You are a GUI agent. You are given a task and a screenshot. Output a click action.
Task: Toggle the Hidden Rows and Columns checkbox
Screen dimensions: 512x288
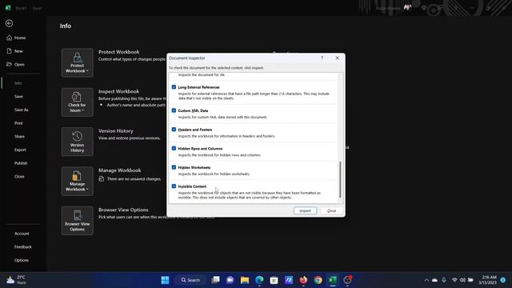click(x=174, y=148)
